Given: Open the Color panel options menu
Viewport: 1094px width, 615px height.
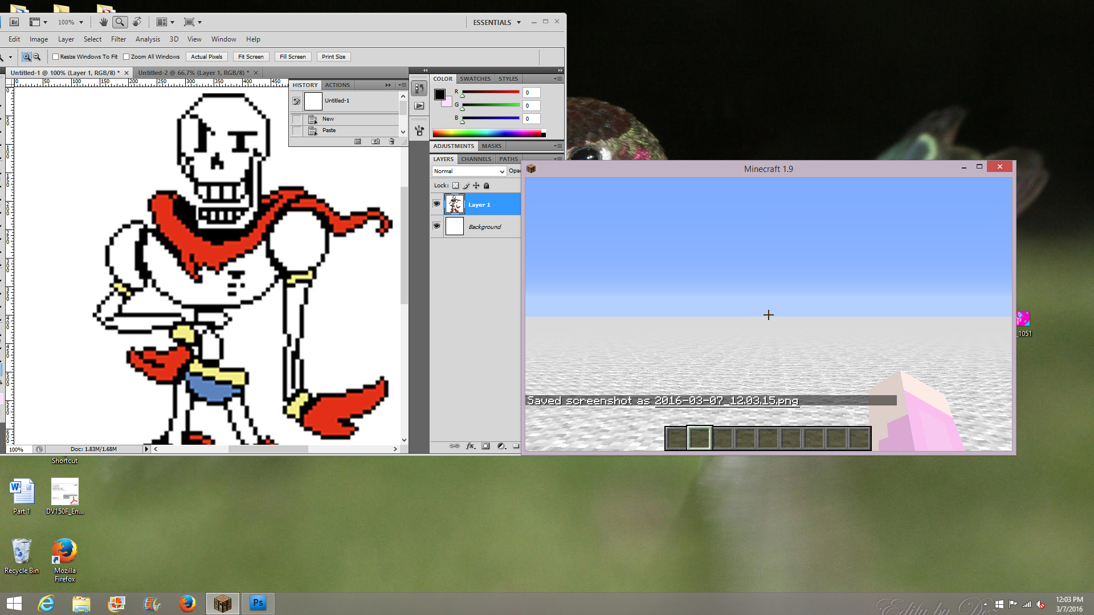Looking at the screenshot, I should click(x=558, y=79).
